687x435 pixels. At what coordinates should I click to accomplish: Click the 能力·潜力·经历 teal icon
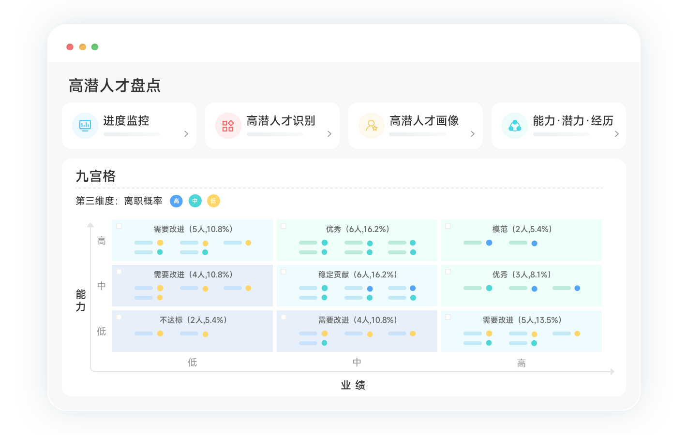click(x=515, y=126)
